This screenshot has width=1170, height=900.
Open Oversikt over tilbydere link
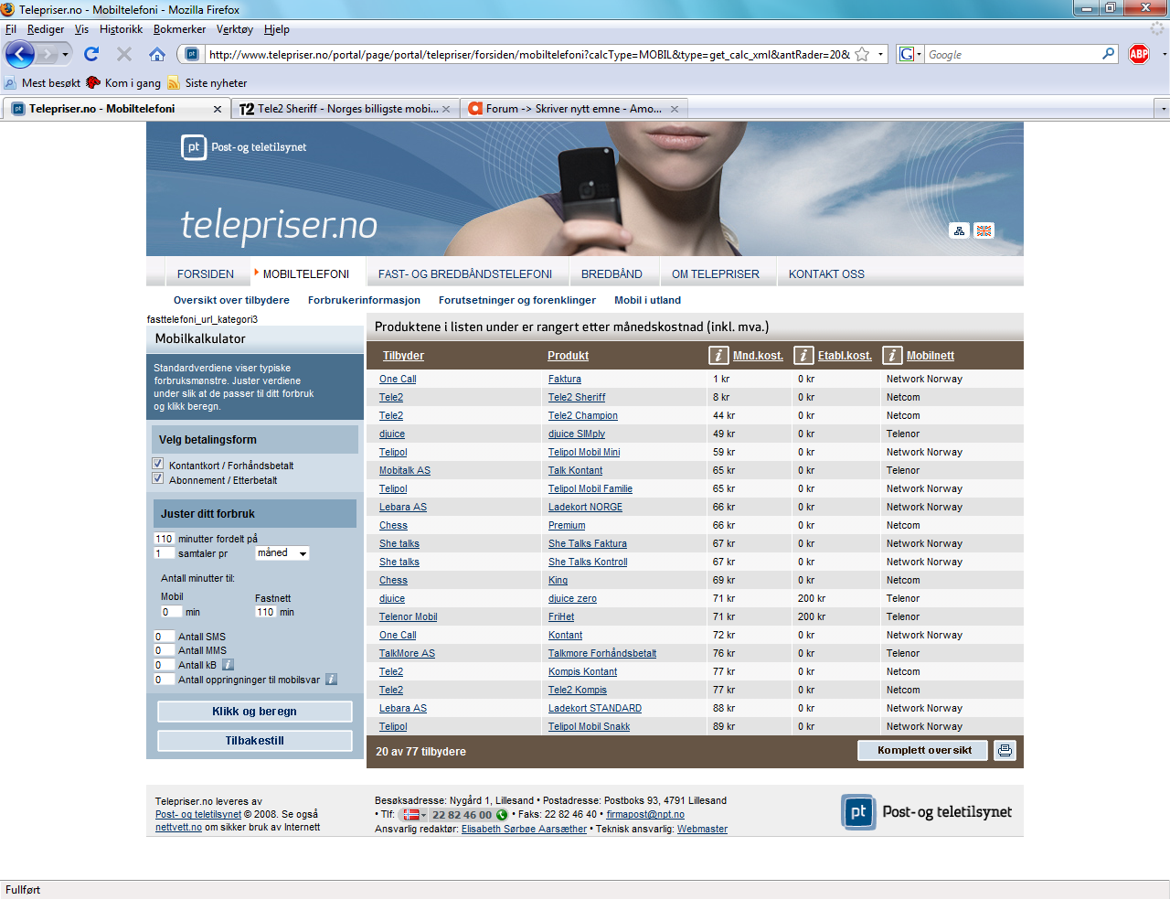click(x=231, y=300)
